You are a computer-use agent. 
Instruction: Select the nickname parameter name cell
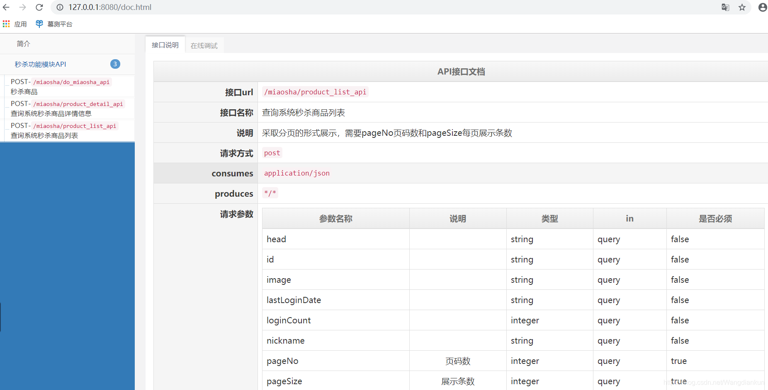coord(336,341)
